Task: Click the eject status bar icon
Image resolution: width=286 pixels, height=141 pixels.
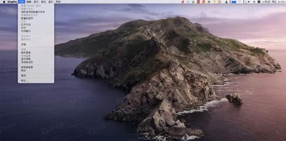Action: pos(254,2)
